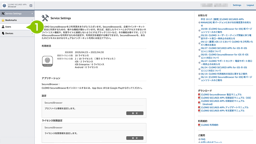
Task: Open the 06/24 iOS 12.3.2 support notice
Action: [224, 69]
